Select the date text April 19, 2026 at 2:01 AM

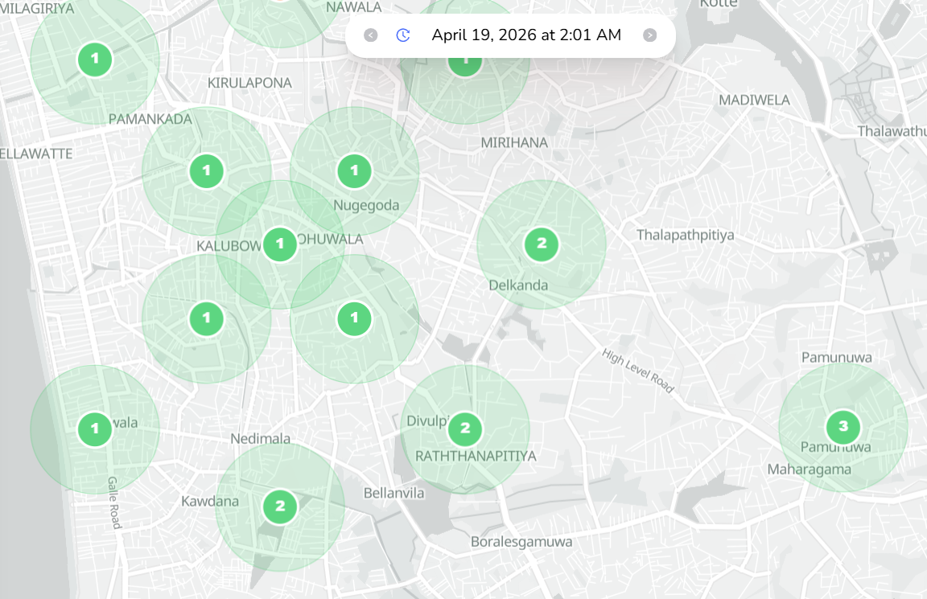[x=526, y=35]
